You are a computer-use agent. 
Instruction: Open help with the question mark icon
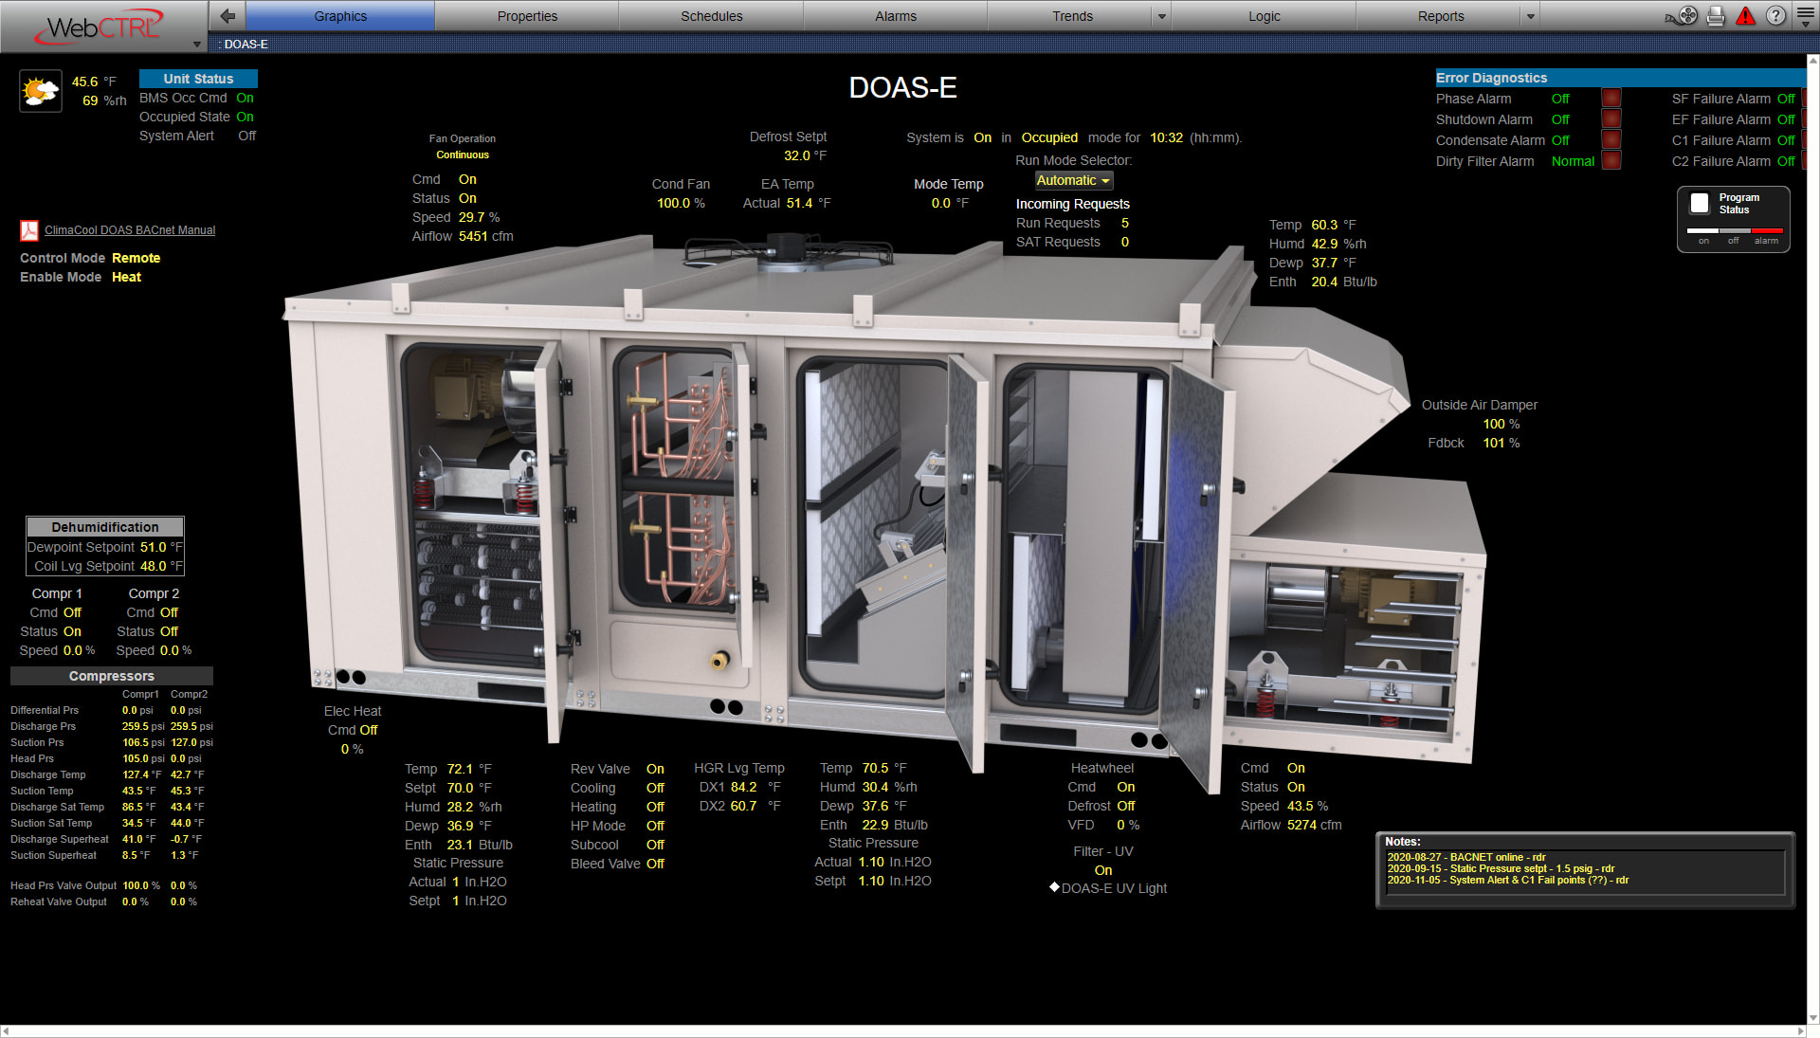pos(1775,16)
